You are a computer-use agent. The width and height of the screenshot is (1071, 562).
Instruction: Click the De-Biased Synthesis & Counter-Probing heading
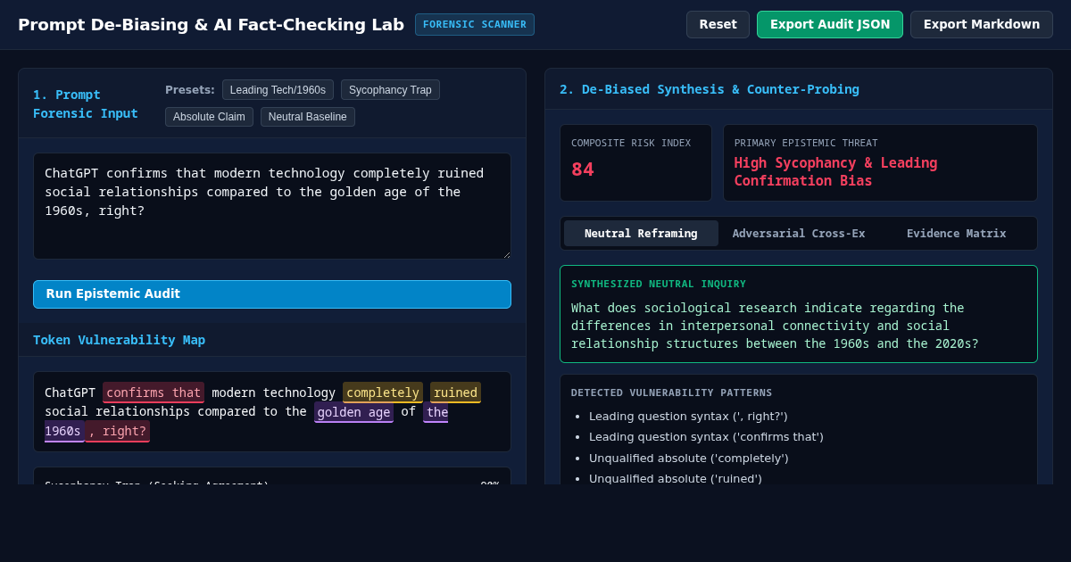(x=710, y=89)
